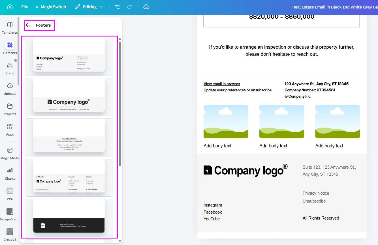Open the Templates sidebar panel
Viewport: 378px width, 245px height.
click(x=10, y=28)
